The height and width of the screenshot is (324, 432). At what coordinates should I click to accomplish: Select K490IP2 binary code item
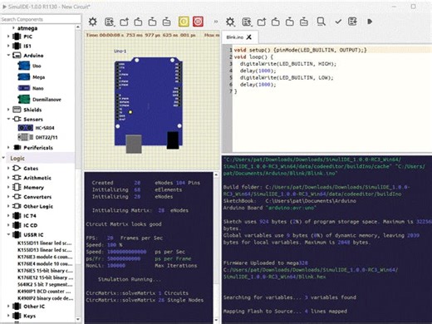(46, 298)
